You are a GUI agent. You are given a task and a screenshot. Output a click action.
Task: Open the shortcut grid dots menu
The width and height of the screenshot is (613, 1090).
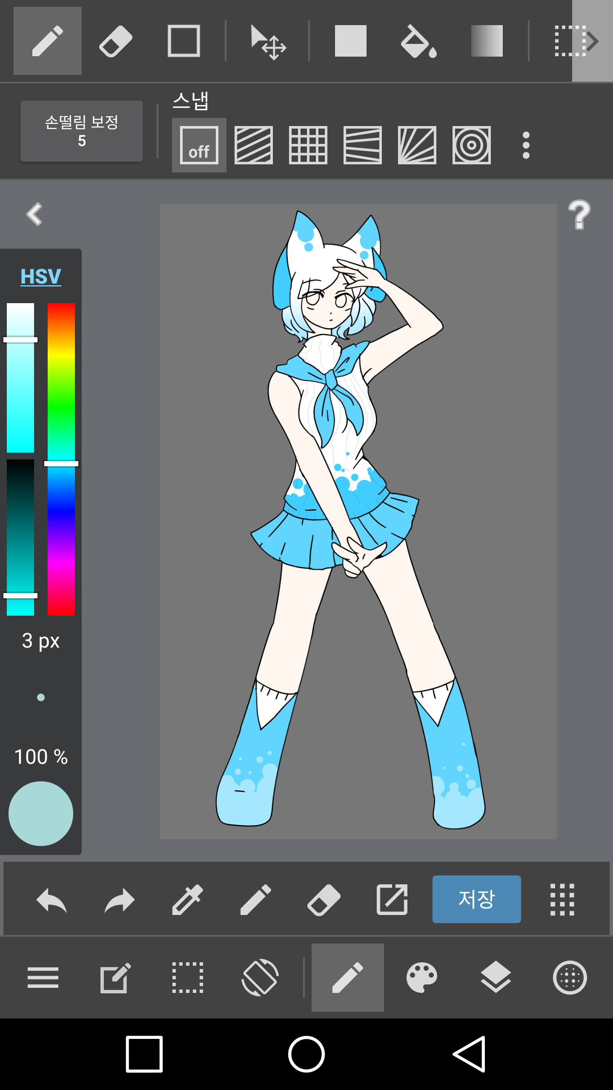point(562,899)
